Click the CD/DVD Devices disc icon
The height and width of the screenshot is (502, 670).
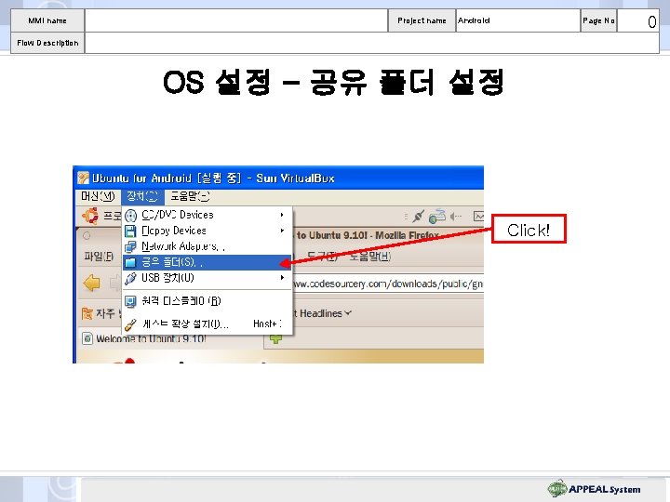130,215
